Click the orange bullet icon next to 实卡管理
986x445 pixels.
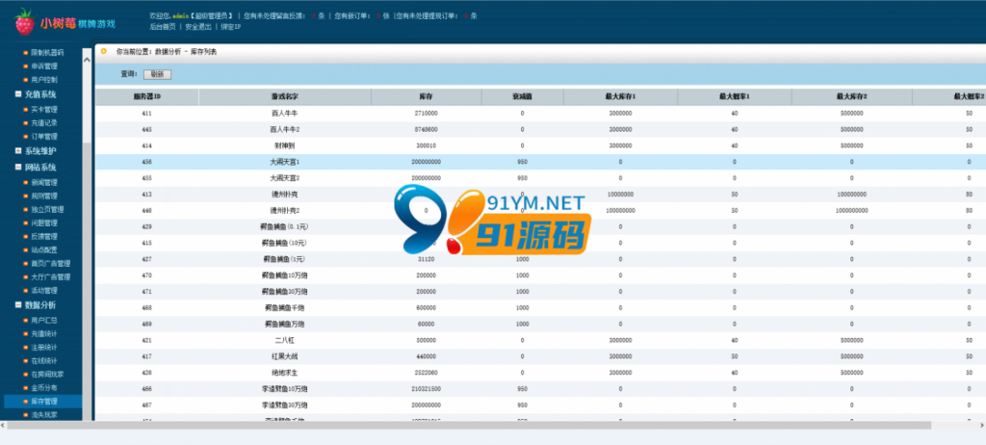pyautogui.click(x=26, y=110)
